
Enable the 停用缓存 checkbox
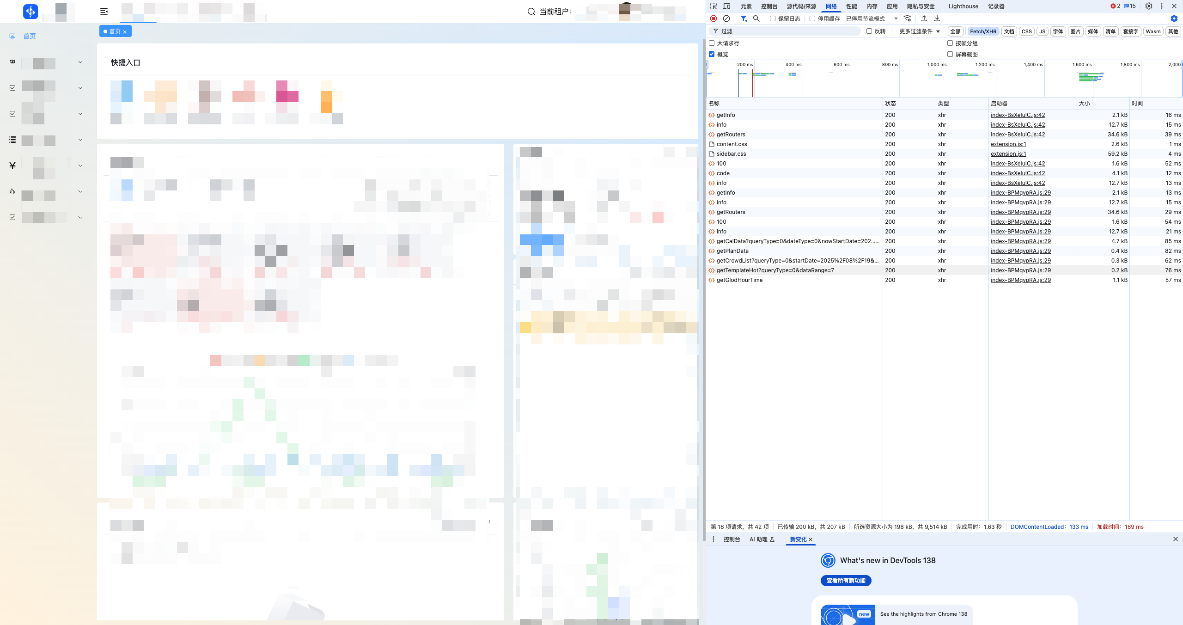point(812,18)
